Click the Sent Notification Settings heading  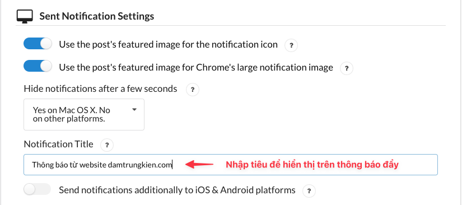[97, 16]
